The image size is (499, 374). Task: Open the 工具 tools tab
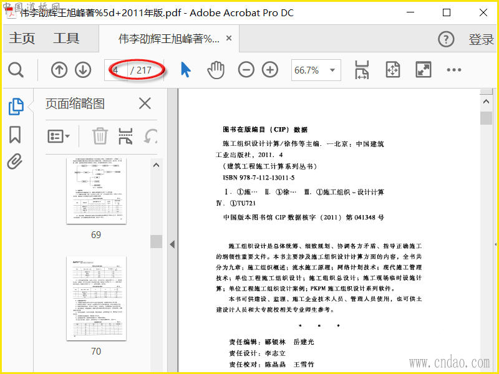[x=66, y=39]
